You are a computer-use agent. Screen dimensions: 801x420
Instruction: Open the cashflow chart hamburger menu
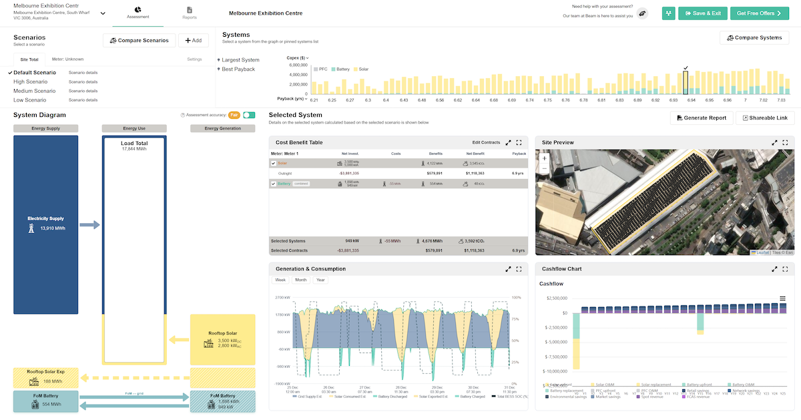pos(783,298)
